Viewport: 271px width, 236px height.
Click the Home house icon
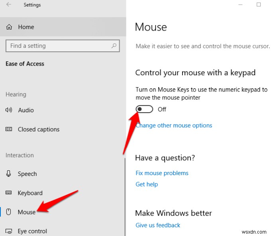tap(9, 27)
